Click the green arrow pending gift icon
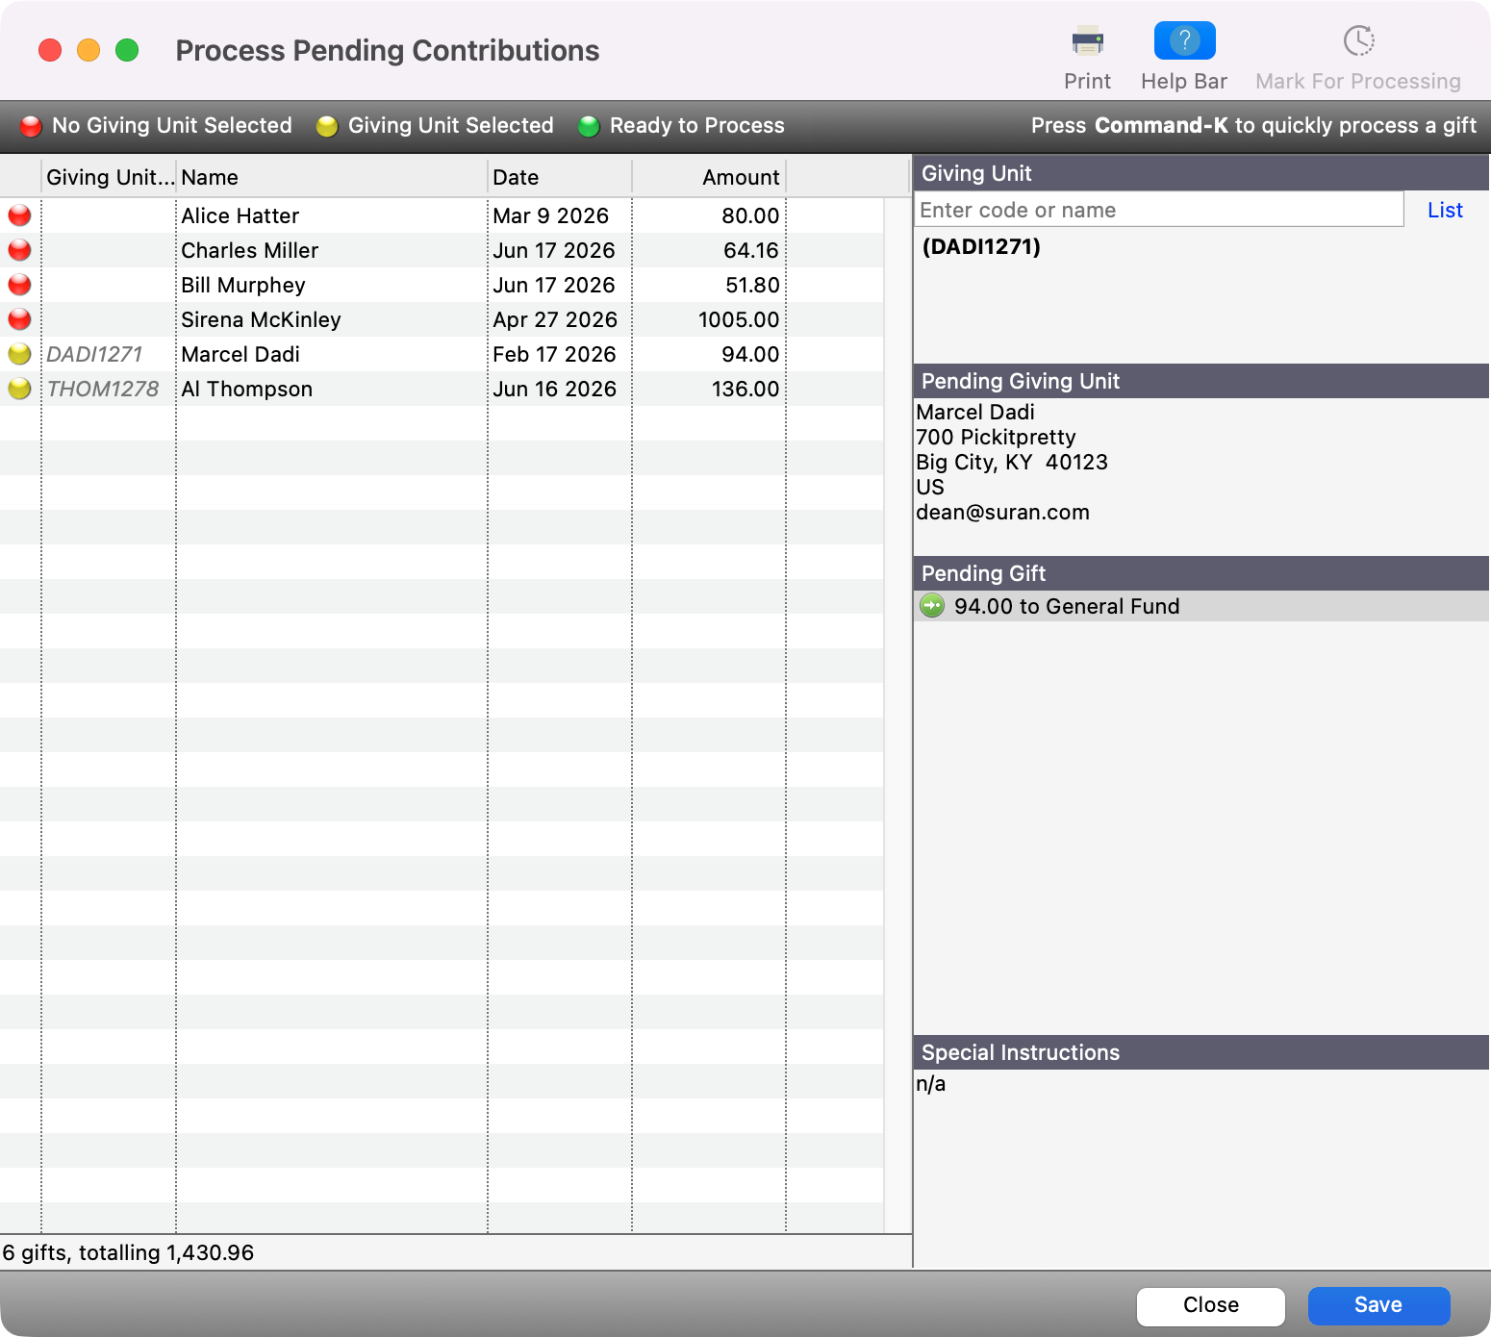 932,606
